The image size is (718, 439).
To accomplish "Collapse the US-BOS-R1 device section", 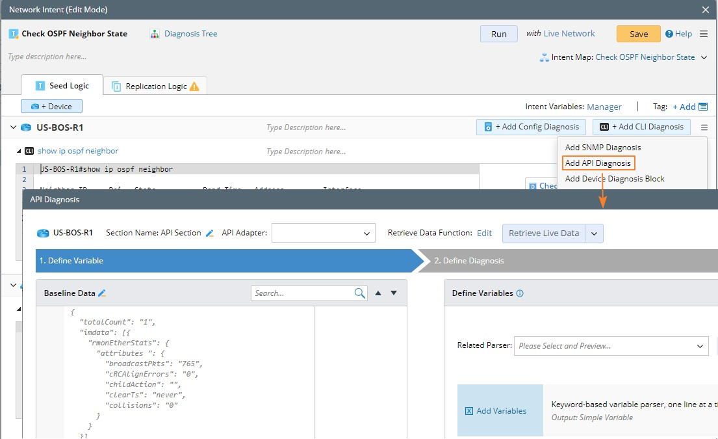I will [x=13, y=127].
